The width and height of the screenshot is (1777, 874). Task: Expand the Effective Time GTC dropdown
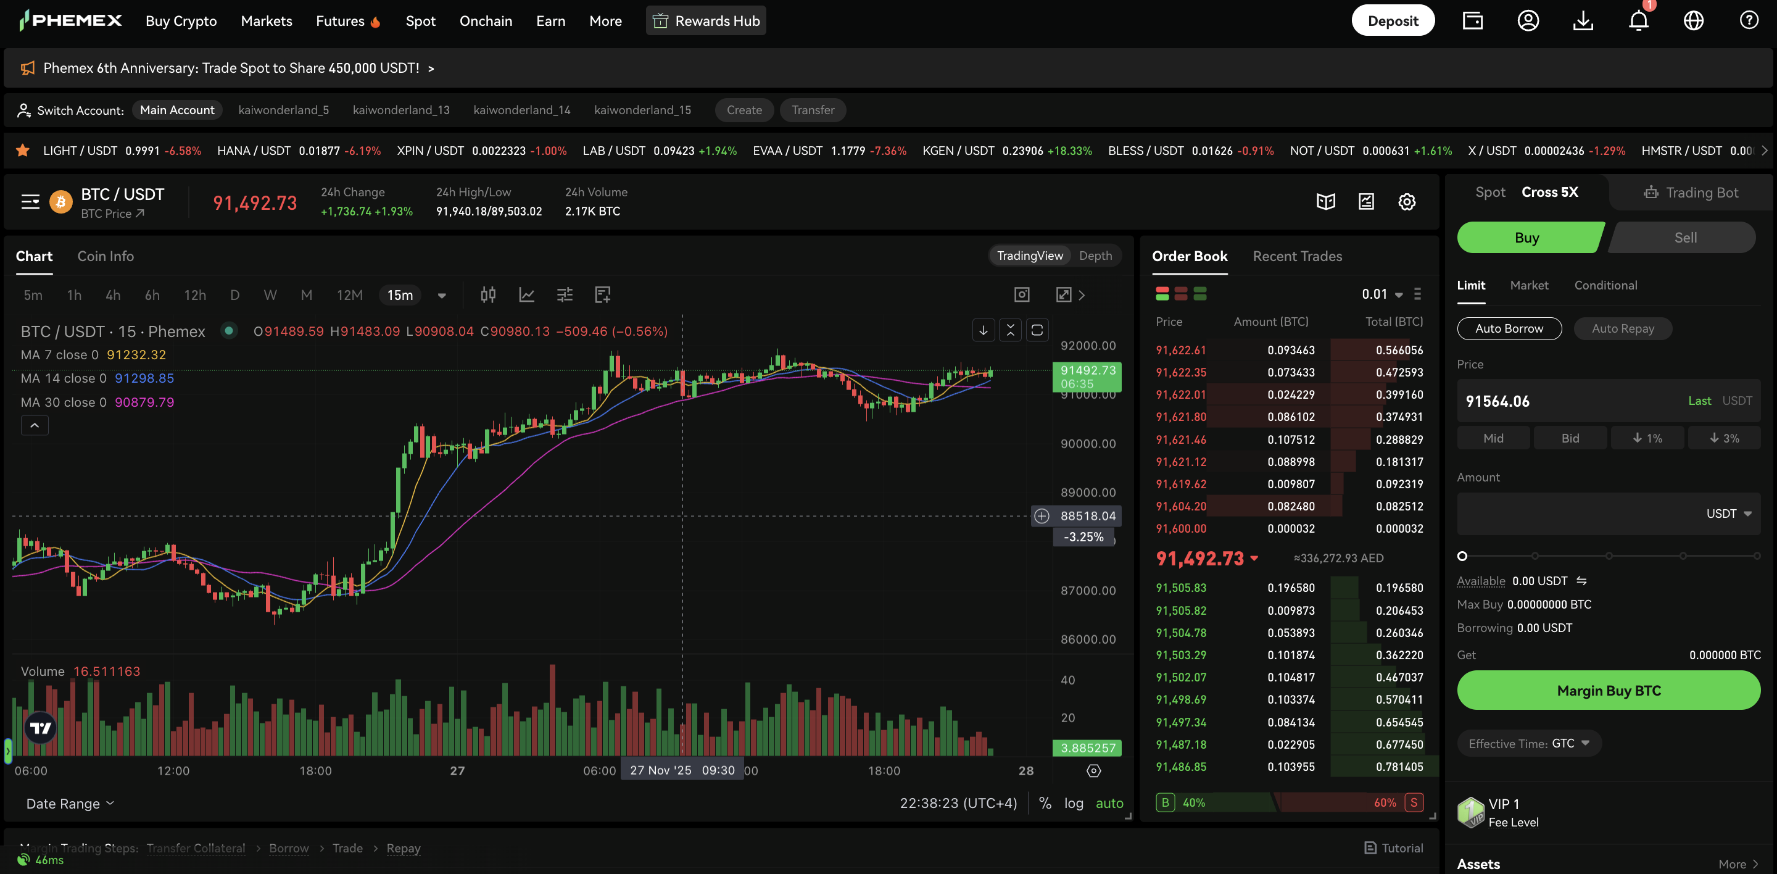(1529, 743)
